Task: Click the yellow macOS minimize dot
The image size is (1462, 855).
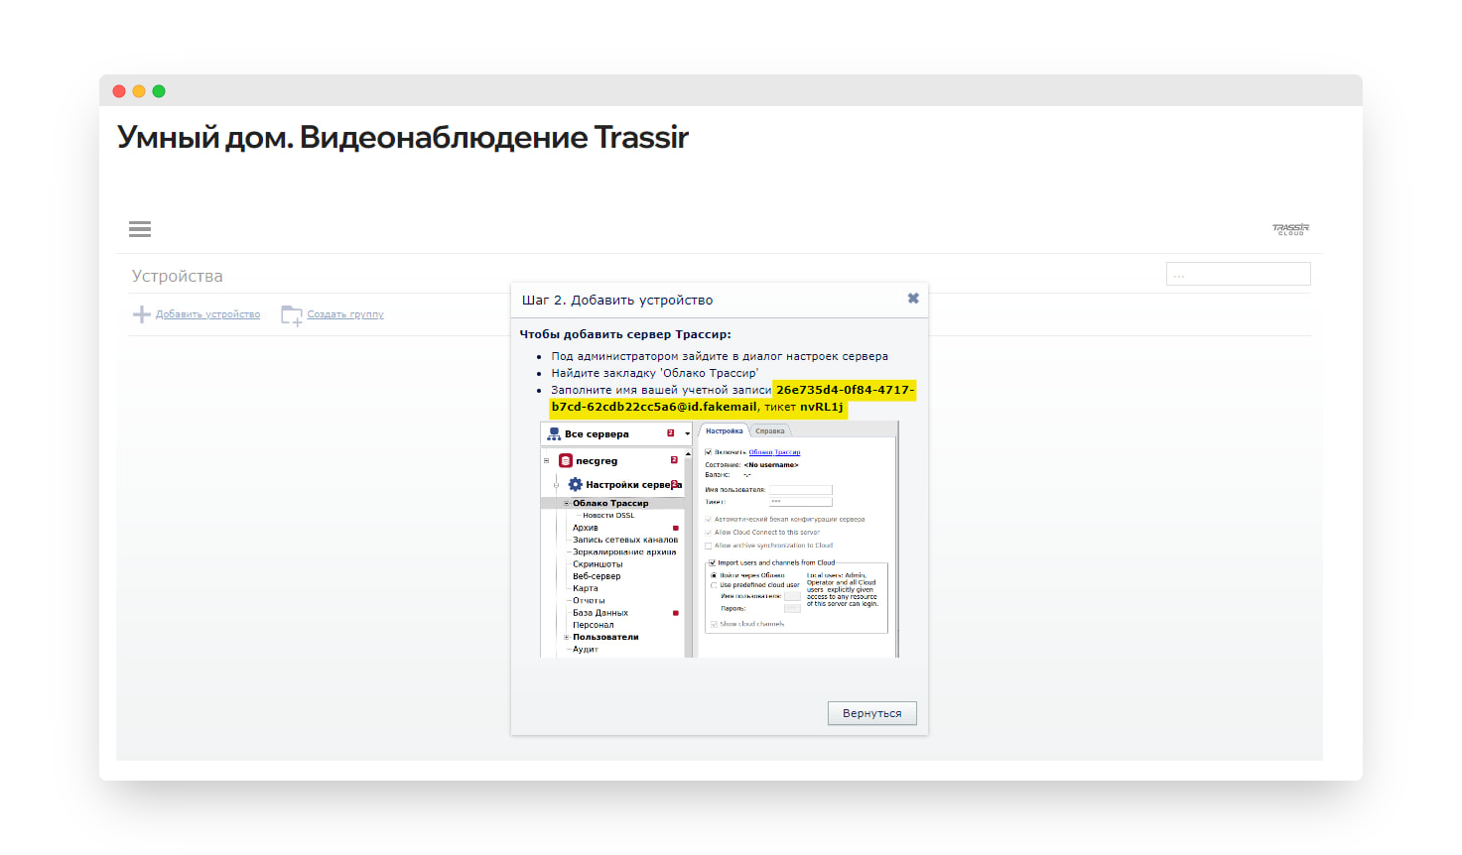Action: click(x=139, y=91)
